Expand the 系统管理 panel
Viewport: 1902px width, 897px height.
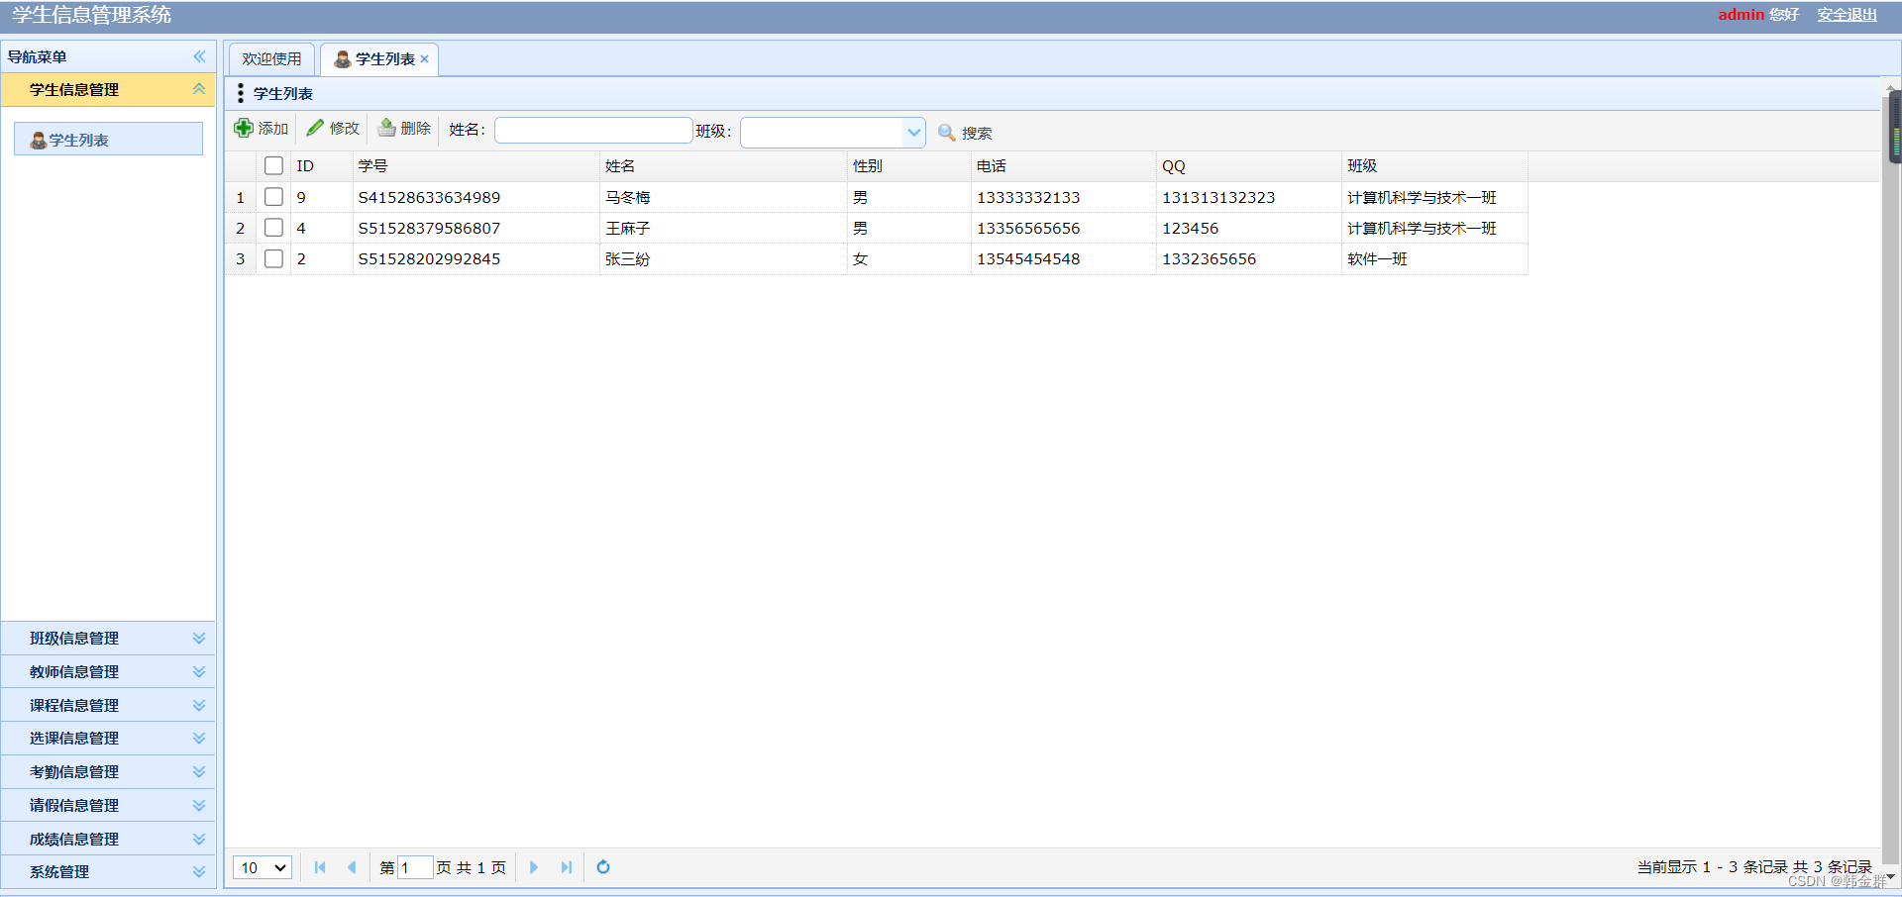(199, 871)
